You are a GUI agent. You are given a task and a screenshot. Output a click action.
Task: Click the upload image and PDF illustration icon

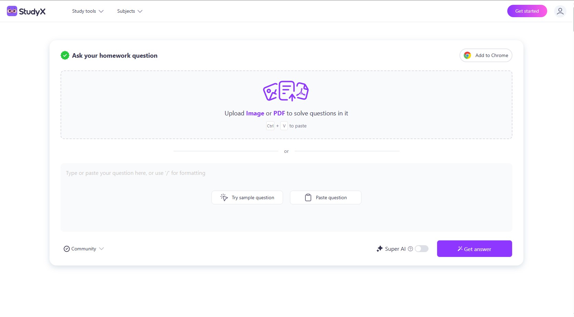(286, 91)
